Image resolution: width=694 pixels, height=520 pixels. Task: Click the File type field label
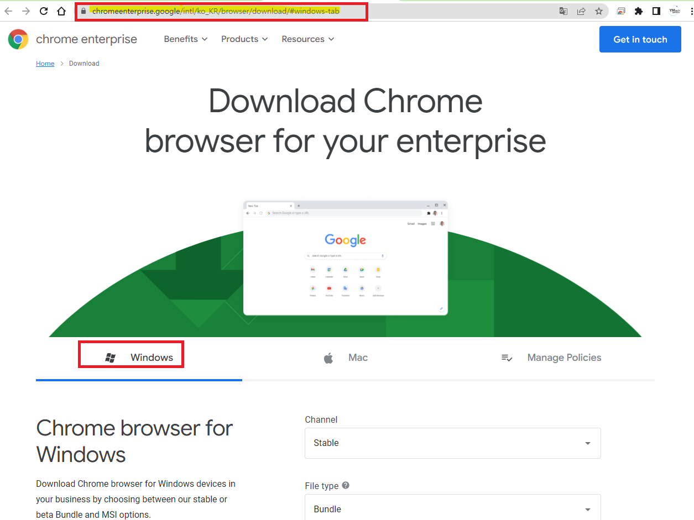[x=322, y=486]
